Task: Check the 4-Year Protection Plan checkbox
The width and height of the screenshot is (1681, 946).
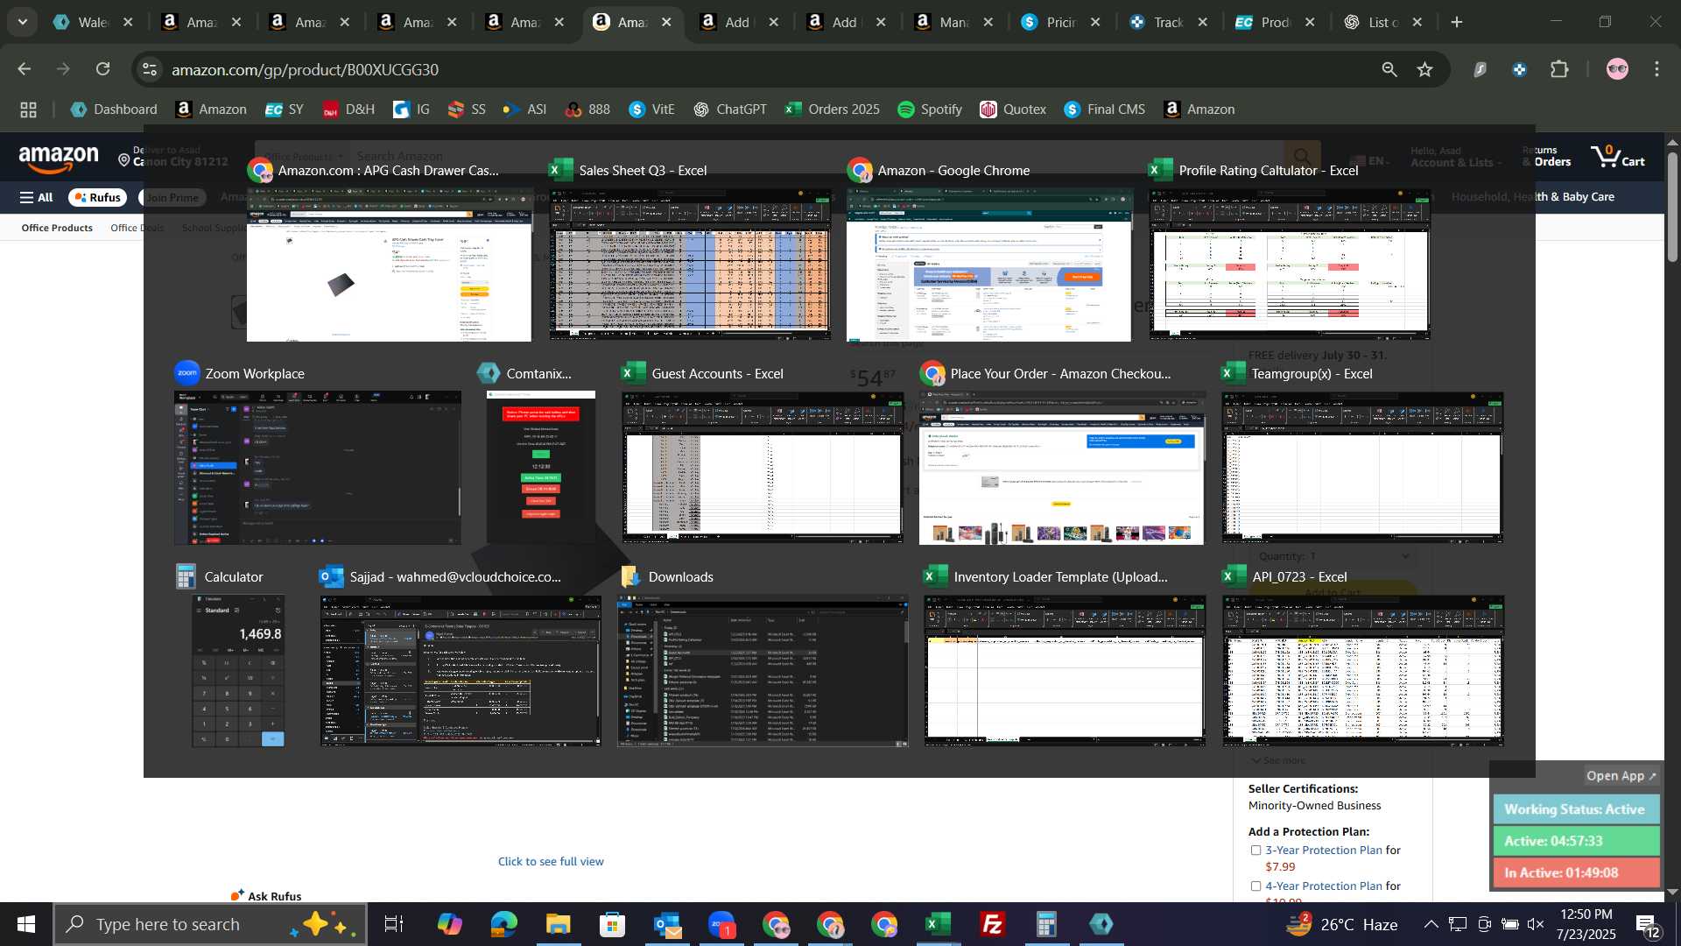Action: pyautogui.click(x=1255, y=886)
